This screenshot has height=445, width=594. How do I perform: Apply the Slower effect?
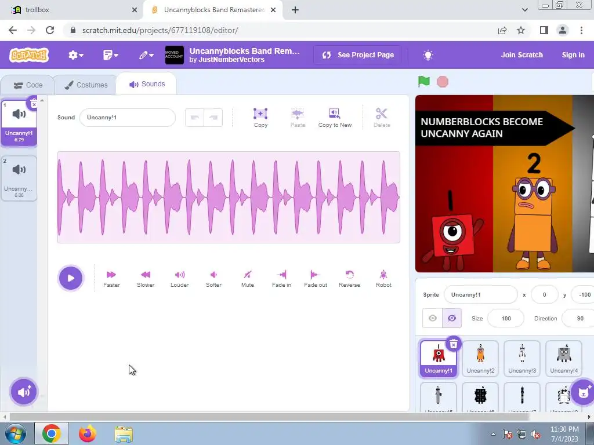tap(146, 279)
